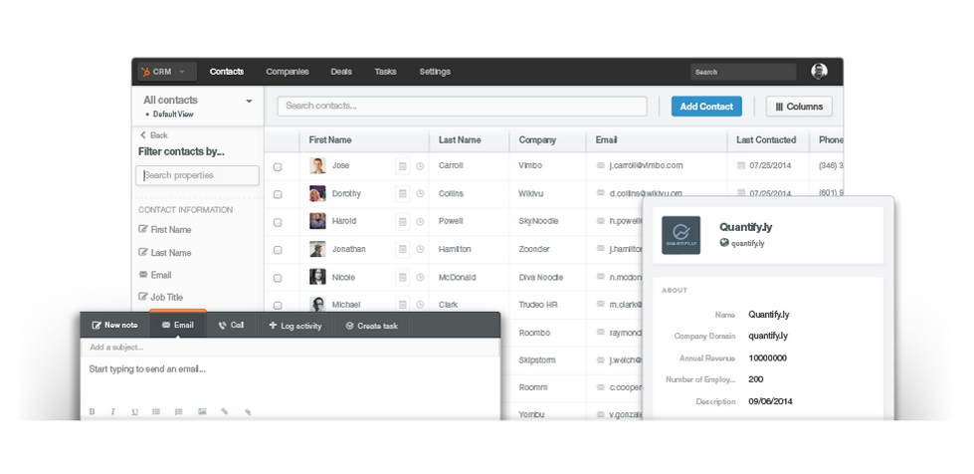974x474 pixels.
Task: Go back using the Back chevron
Action: tap(143, 135)
